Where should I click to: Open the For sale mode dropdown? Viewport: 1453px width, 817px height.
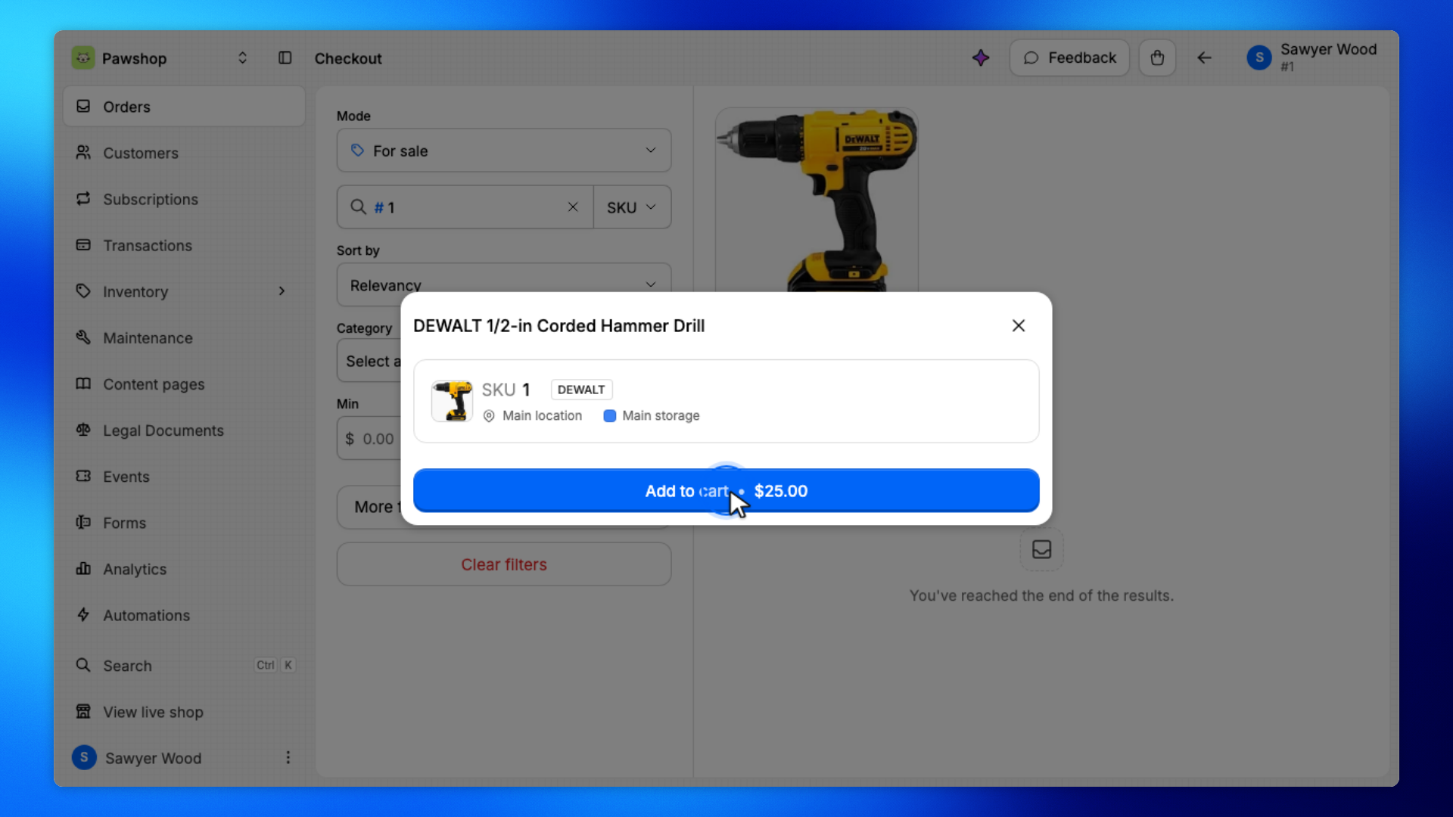coord(504,151)
